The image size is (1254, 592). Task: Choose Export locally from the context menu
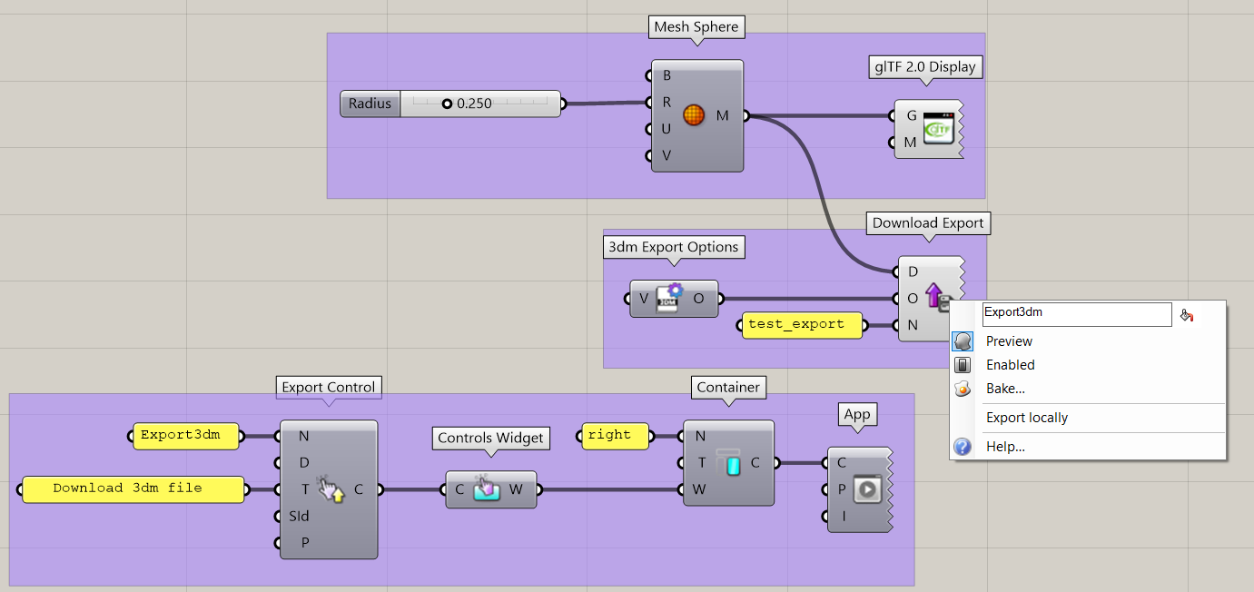point(1027,418)
